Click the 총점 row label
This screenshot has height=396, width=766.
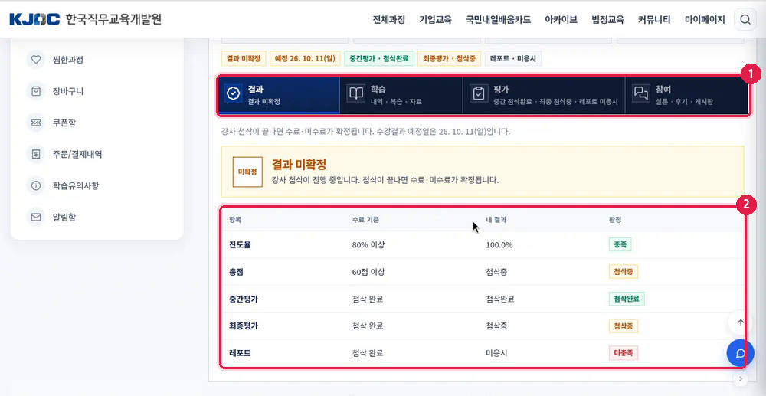(x=236, y=271)
